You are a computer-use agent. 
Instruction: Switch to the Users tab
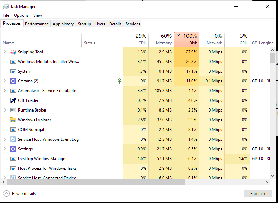(x=100, y=24)
